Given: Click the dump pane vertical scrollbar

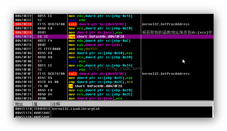Looking at the screenshot, I should click(x=213, y=110).
